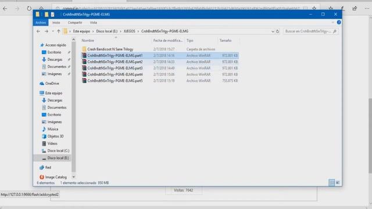Viewport: 372px width, 209px height.
Task: Select the ELMG.part1 WinRAR file
Action: (x=160, y=56)
